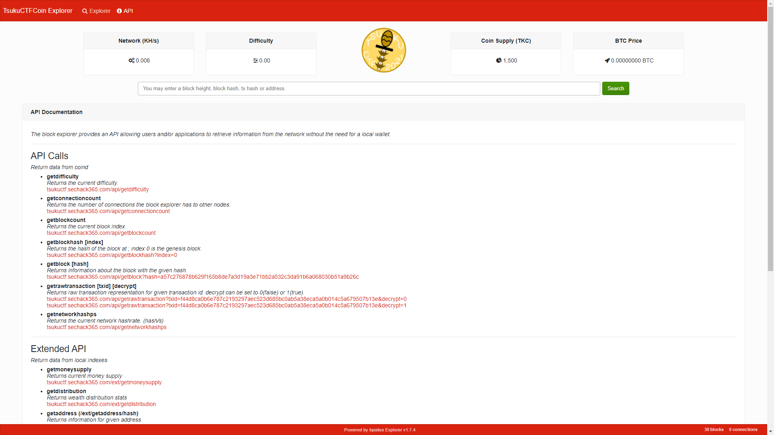Click the rocket icon in BTC Price
This screenshot has height=435, width=774.
pos(607,60)
